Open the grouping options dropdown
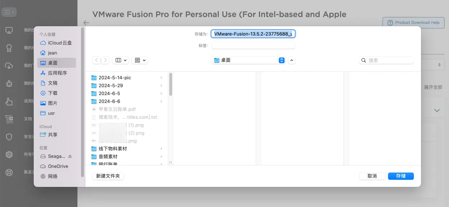The width and height of the screenshot is (449, 207). (140, 60)
